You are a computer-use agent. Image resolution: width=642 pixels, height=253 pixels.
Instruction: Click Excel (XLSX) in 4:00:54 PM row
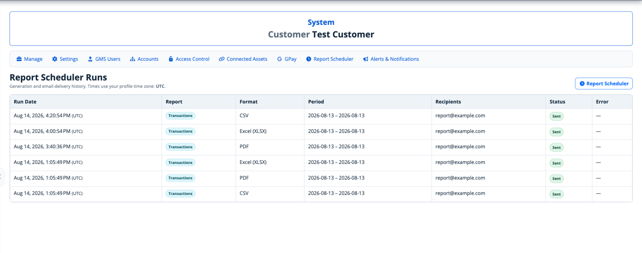click(x=253, y=131)
